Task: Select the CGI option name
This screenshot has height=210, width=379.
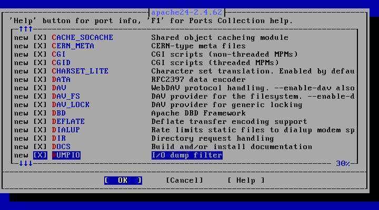Action: pyautogui.click(x=59, y=55)
